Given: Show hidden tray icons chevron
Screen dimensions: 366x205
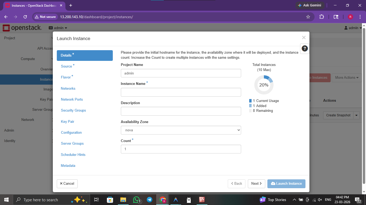Looking at the screenshot, I should [294, 200].
